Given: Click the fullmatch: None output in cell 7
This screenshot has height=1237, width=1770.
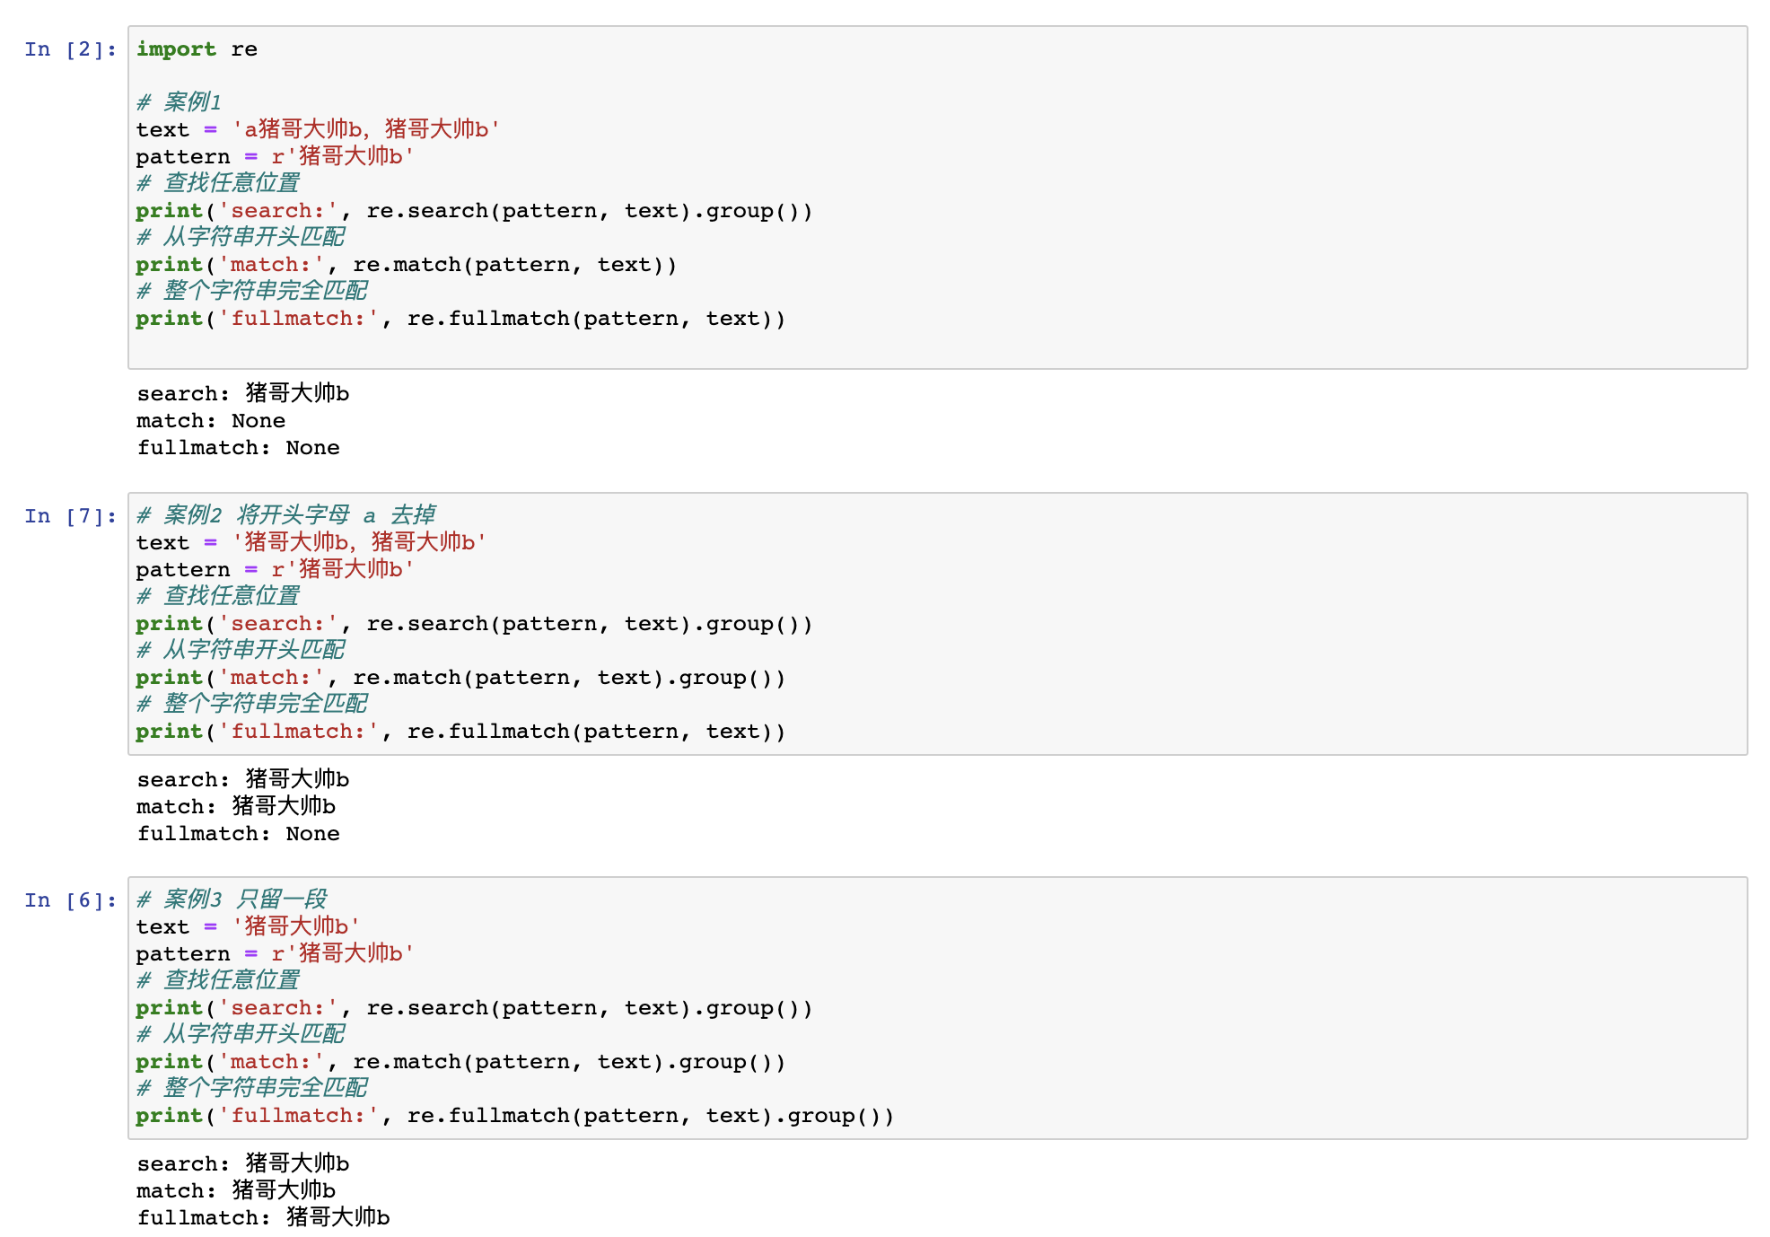Looking at the screenshot, I should pyautogui.click(x=238, y=833).
